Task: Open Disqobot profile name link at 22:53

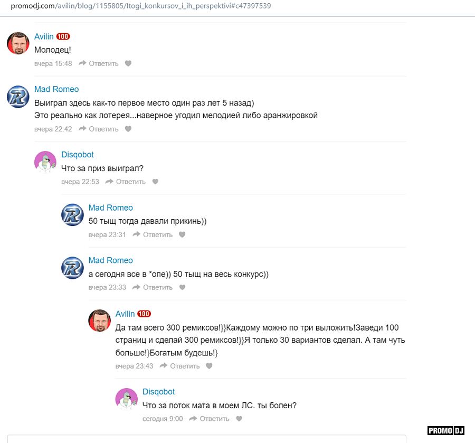Action: pyautogui.click(x=78, y=155)
